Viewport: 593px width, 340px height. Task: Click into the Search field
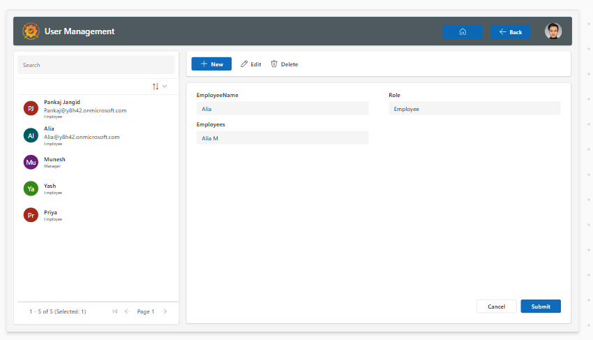click(x=96, y=65)
